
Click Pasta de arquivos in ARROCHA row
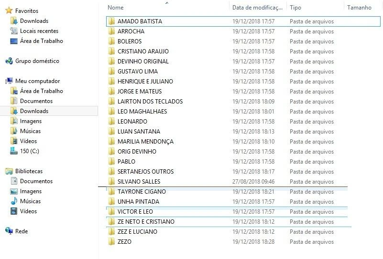click(312, 31)
